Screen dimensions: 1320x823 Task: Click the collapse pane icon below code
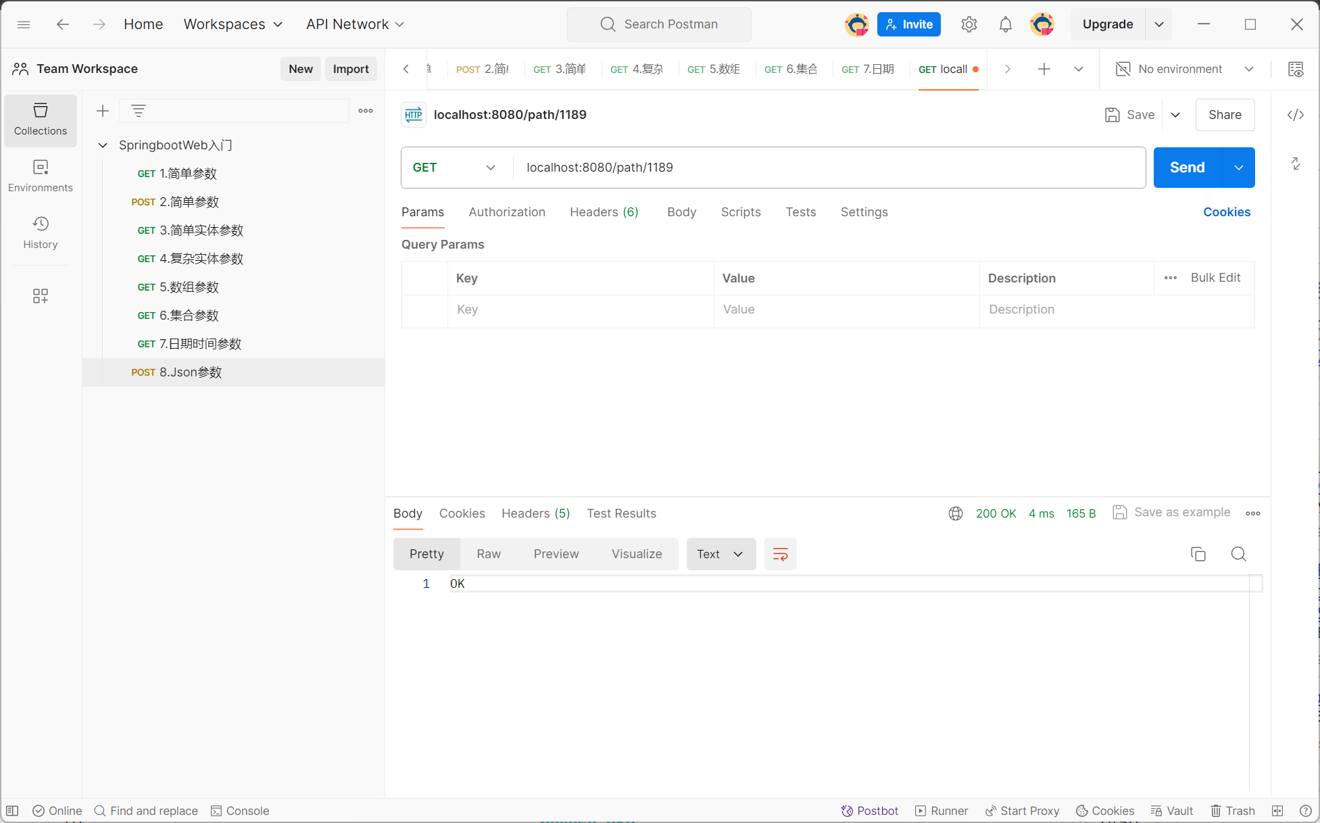1296,164
